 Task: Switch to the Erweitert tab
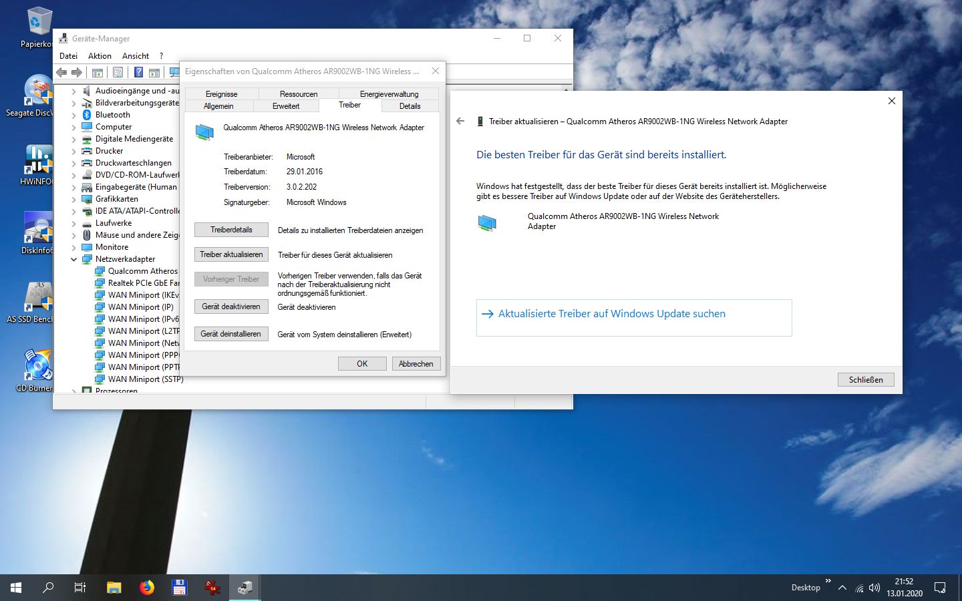tap(286, 106)
